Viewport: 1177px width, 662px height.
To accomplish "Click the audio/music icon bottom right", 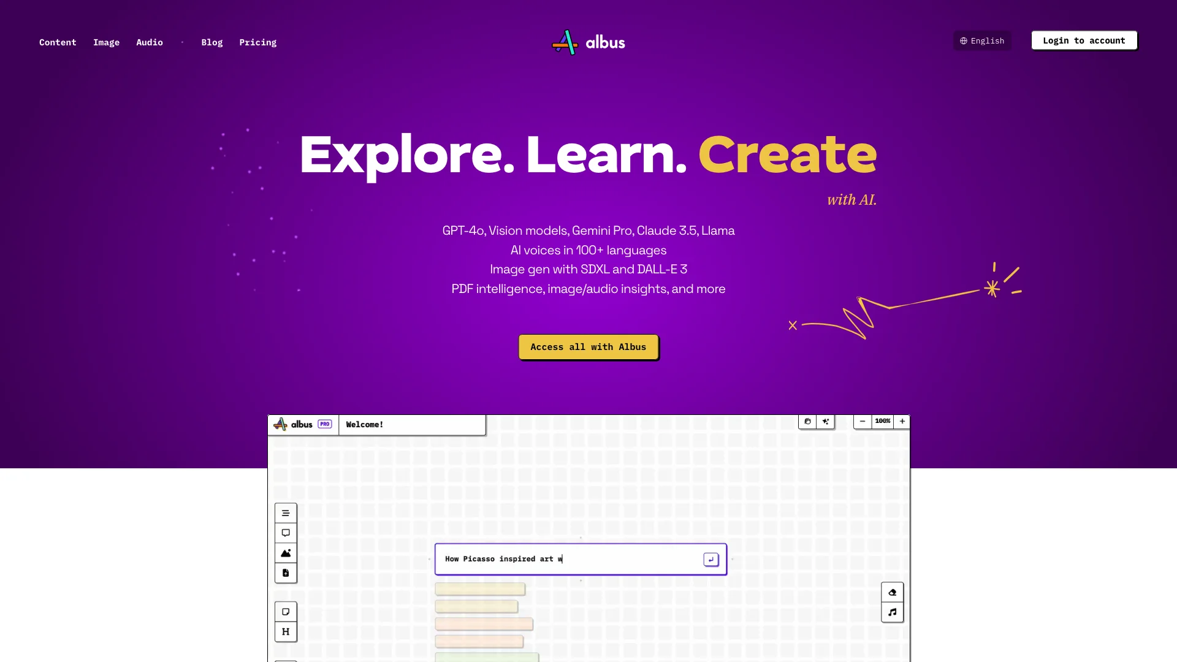I will 893,612.
